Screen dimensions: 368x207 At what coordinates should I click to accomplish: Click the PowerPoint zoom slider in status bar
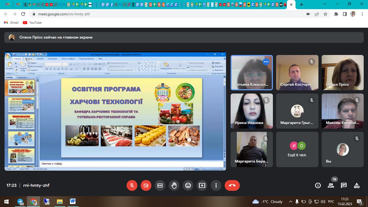pos(210,169)
